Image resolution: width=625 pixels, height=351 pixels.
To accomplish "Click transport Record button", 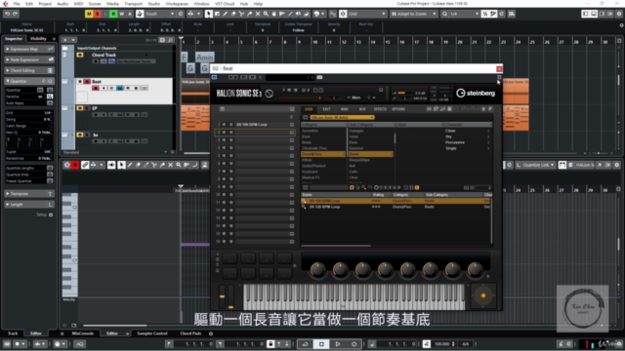I will tap(354, 344).
